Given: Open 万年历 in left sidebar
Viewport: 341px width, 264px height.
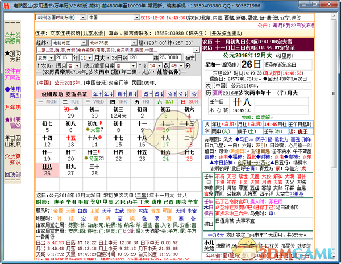Looking at the screenshot, I should point(13,107).
